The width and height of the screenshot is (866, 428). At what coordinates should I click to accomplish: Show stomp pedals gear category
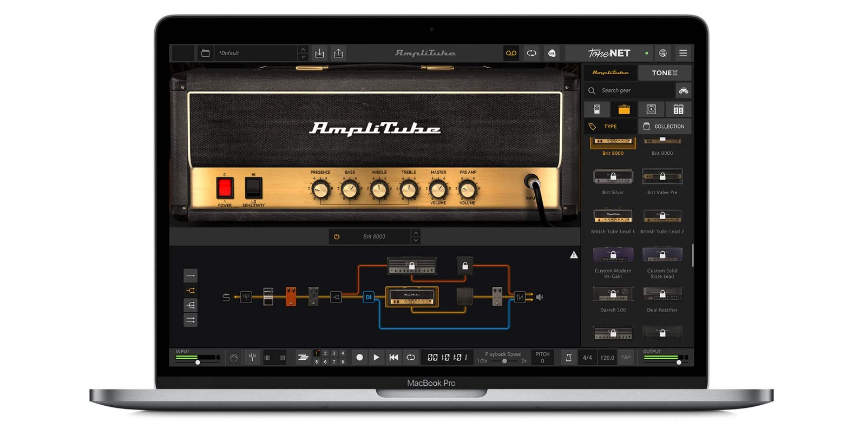pos(597,109)
